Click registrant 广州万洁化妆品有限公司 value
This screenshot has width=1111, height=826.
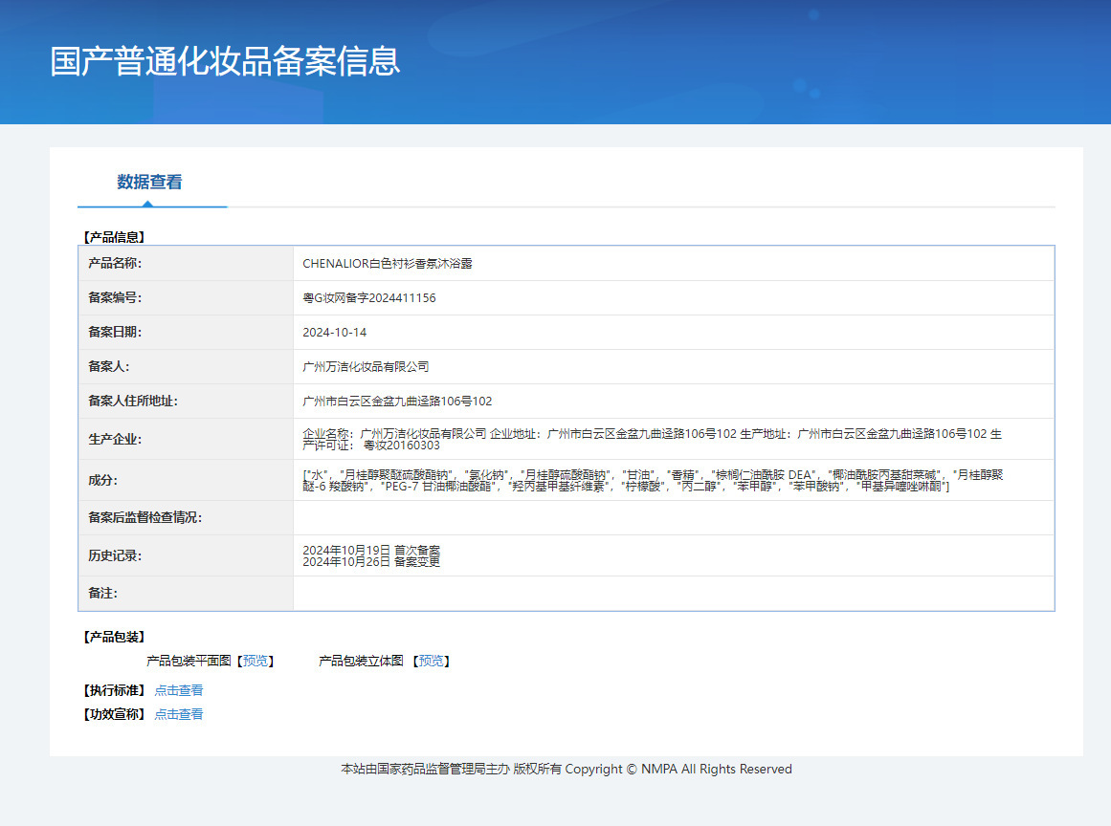click(x=366, y=367)
